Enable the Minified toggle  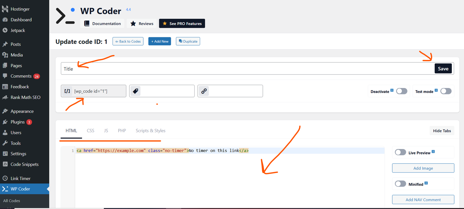(400, 184)
